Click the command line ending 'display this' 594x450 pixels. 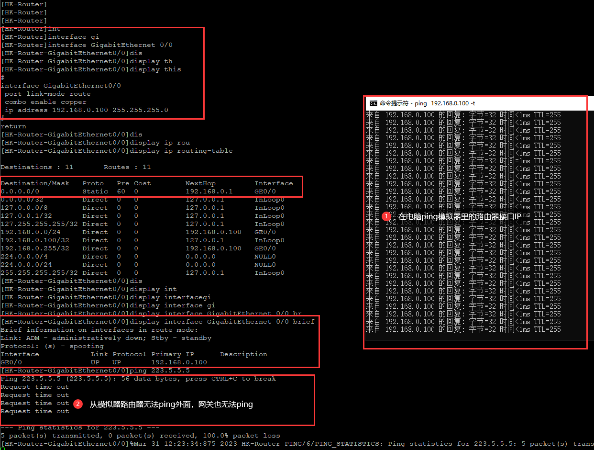[x=91, y=69]
